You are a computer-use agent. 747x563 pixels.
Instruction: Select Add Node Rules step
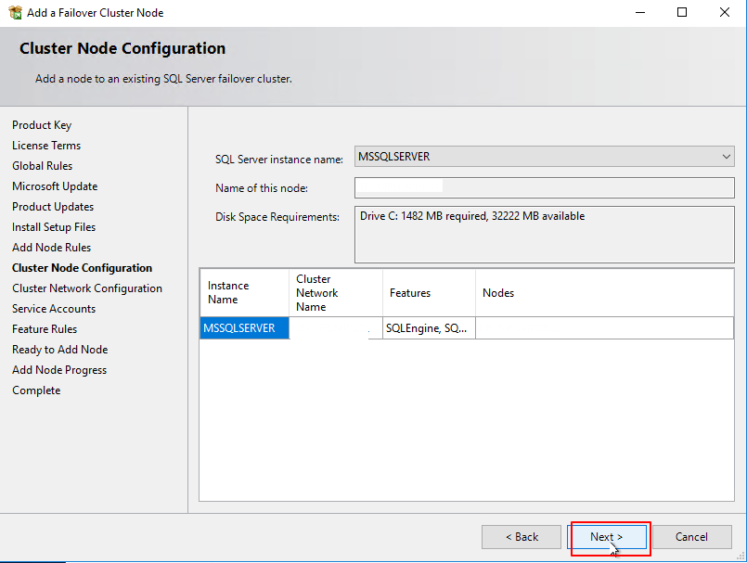point(51,248)
